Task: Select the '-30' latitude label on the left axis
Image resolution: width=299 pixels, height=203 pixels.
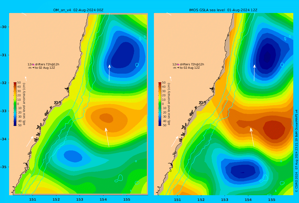Action: [x=3, y=27]
